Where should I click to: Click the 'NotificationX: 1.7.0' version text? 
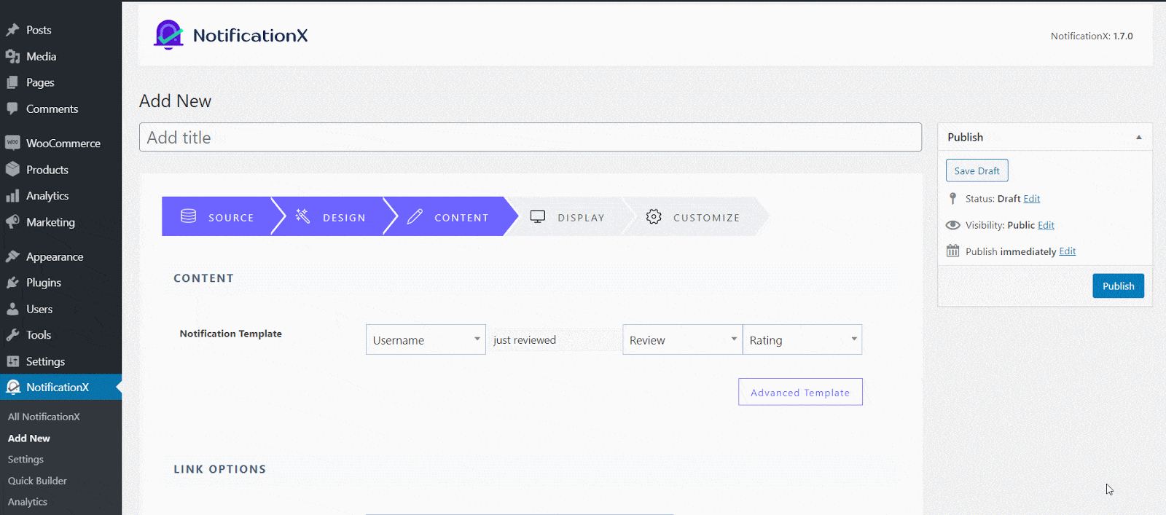[1092, 36]
